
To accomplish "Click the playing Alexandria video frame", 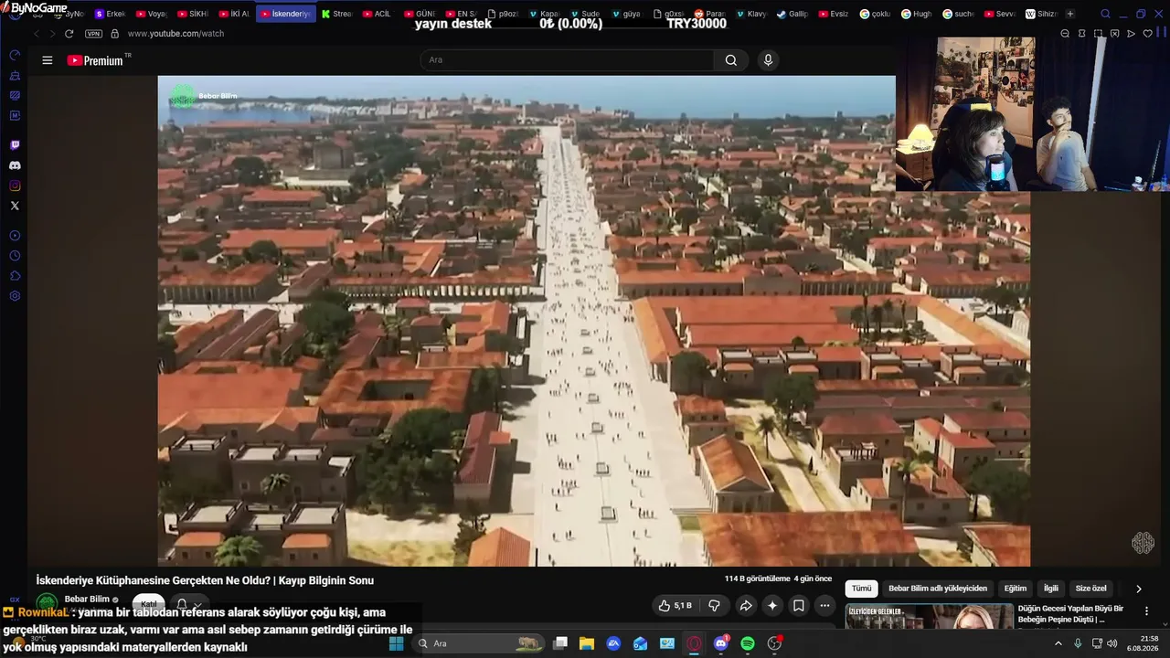I will [594, 321].
